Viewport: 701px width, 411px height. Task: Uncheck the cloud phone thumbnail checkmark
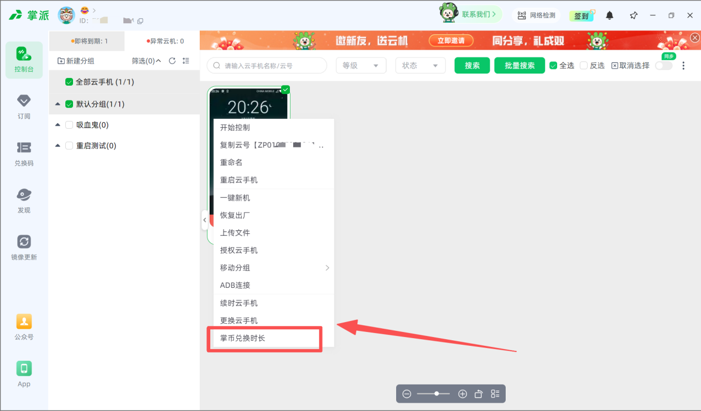point(285,89)
